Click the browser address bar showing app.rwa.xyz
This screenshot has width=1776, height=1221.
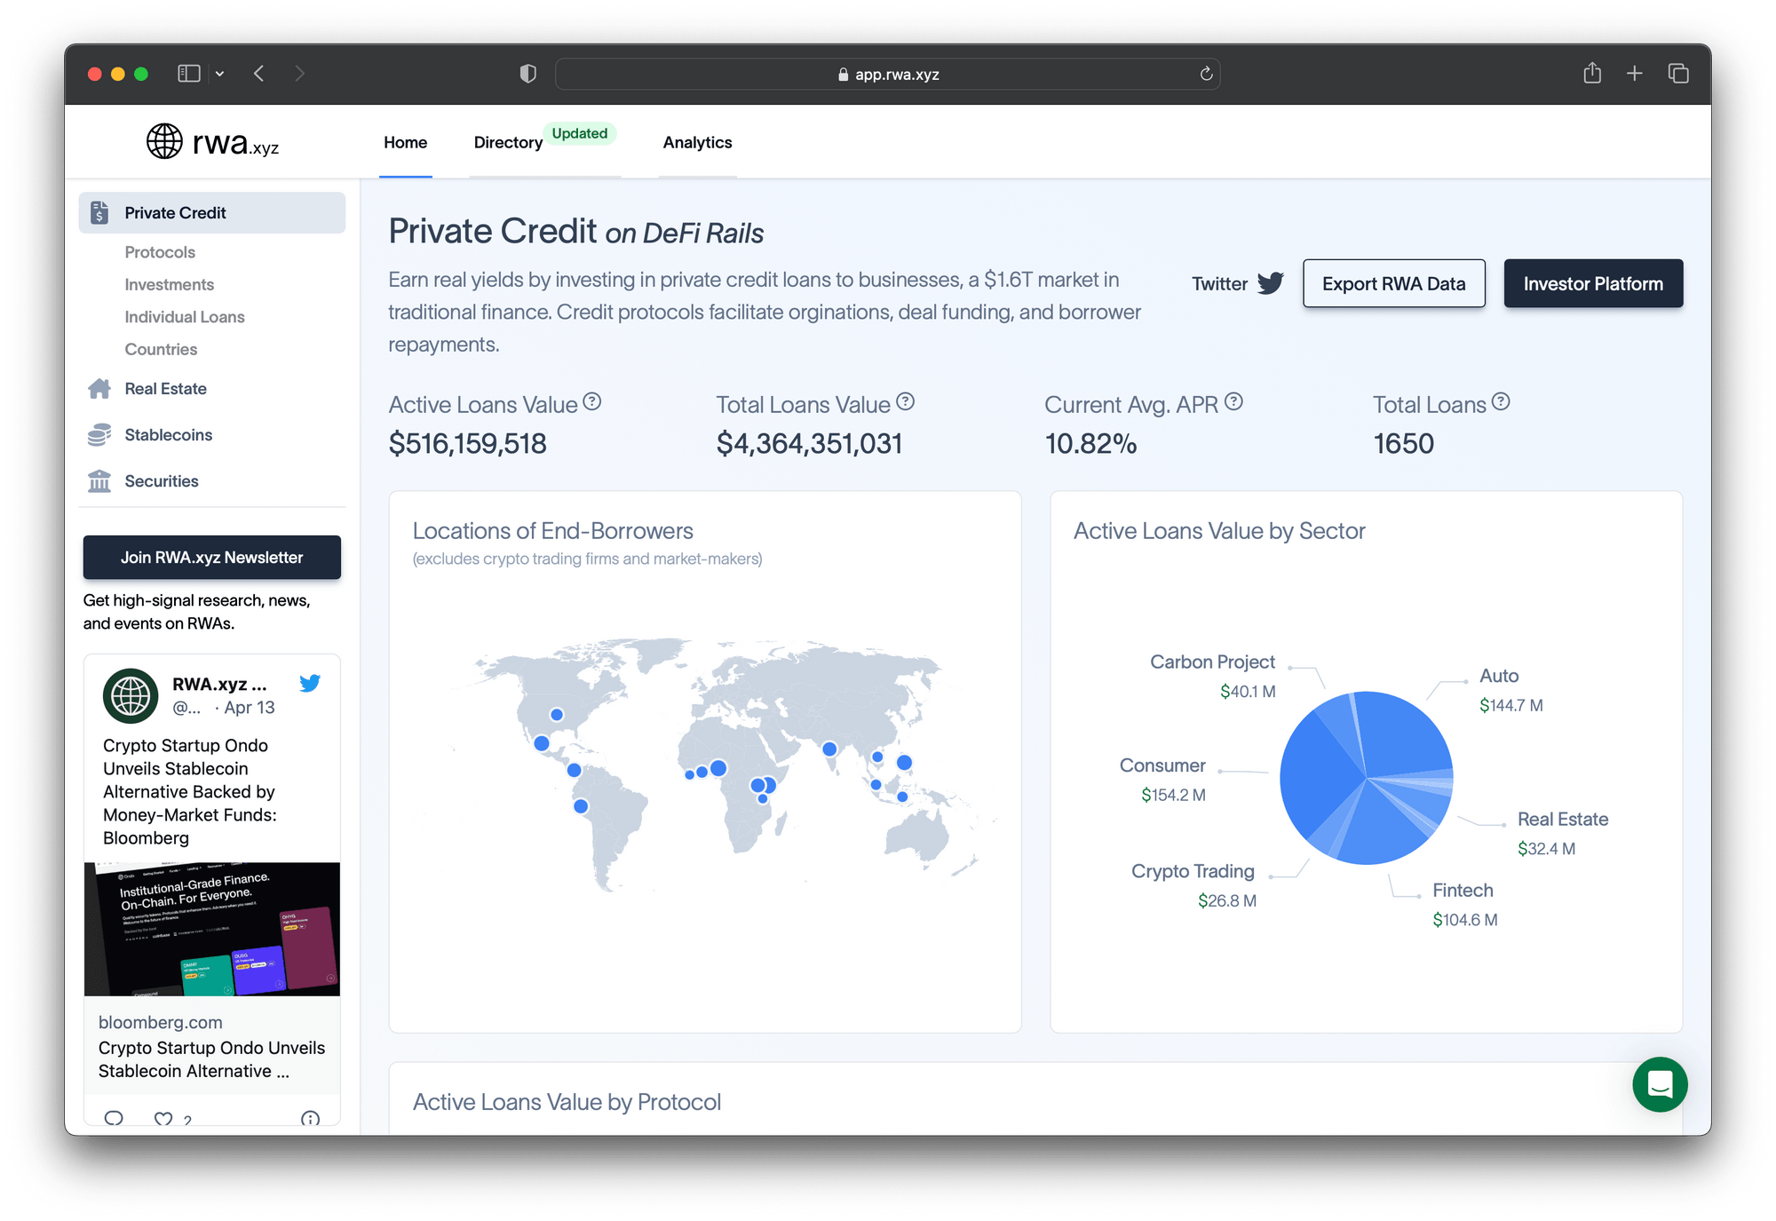(886, 74)
